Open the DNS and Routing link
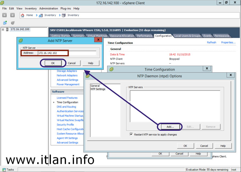 click(66, 107)
